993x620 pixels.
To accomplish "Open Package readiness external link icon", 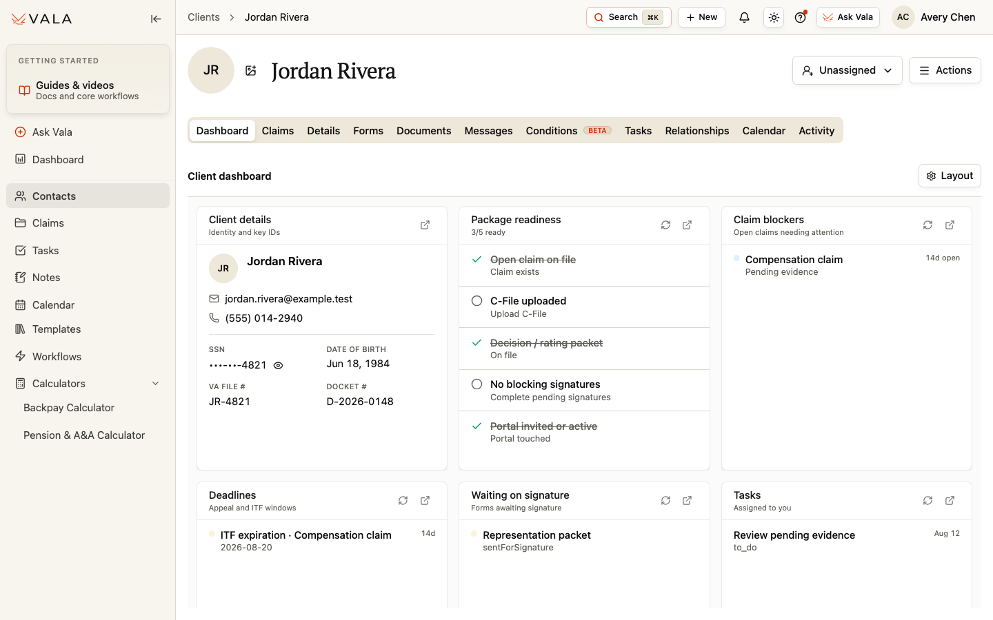I will (x=688, y=225).
